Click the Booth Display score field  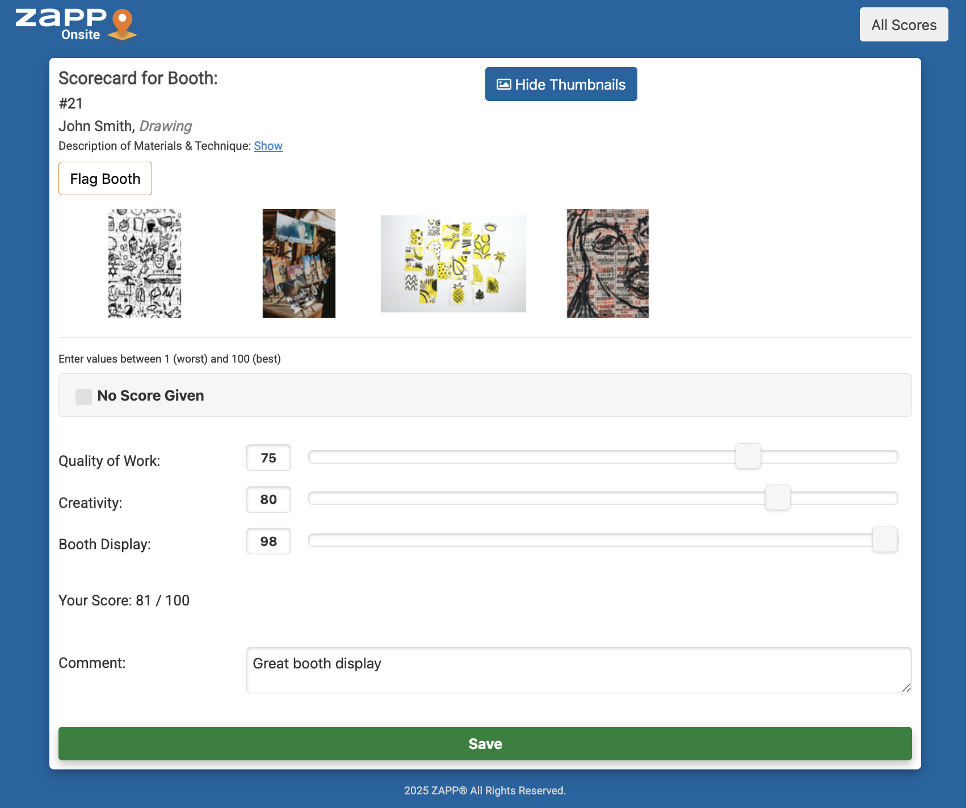(x=268, y=541)
